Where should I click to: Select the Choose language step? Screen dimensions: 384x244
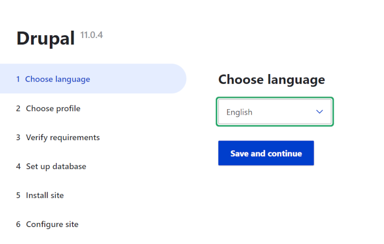pos(58,79)
